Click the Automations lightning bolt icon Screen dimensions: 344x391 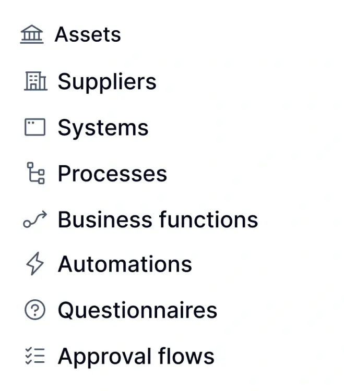[35, 264]
